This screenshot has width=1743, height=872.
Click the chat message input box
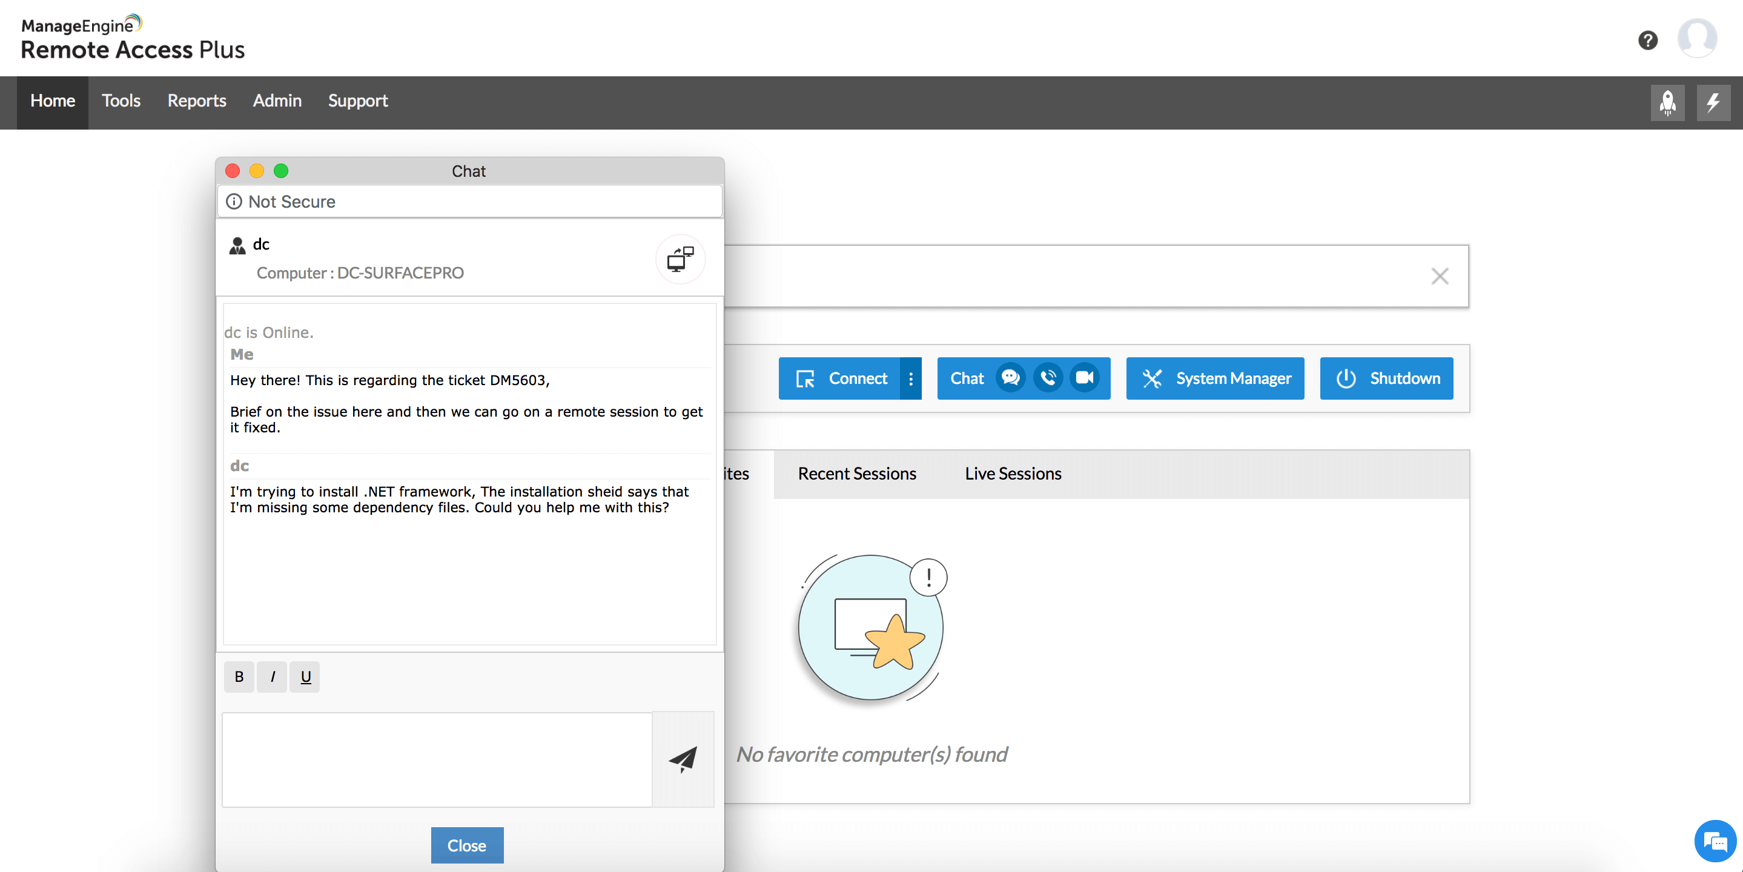click(437, 759)
